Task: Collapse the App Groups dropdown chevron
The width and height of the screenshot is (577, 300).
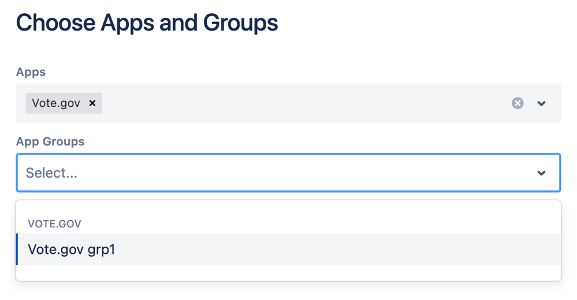Action: click(541, 173)
